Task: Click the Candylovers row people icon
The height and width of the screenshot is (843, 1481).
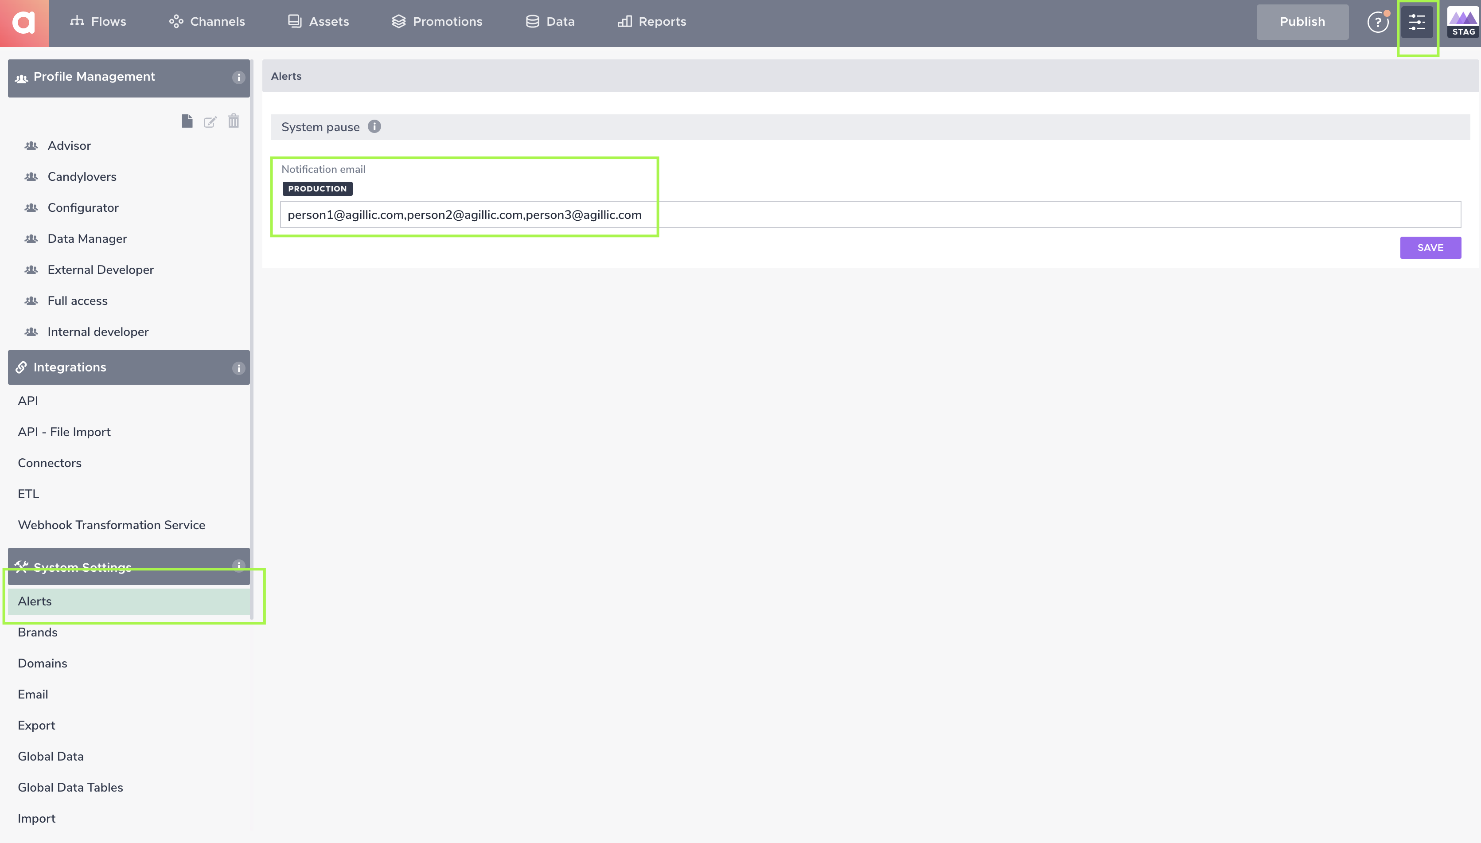Action: click(31, 177)
